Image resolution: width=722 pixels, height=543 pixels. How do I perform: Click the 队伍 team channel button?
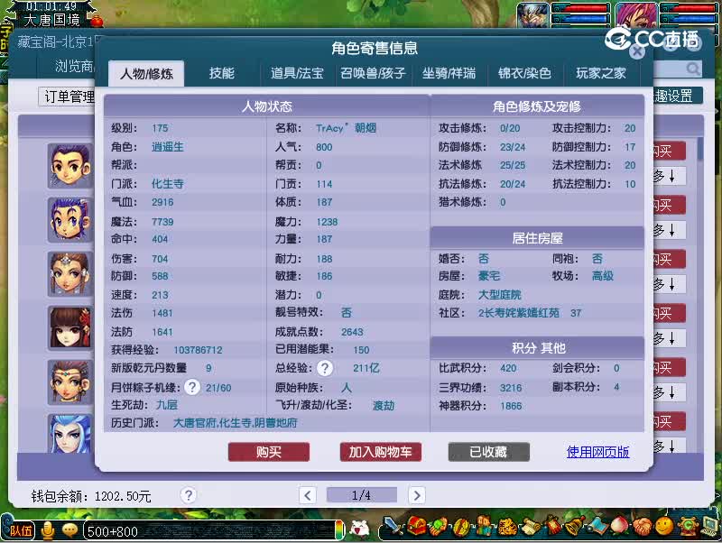[x=19, y=531]
